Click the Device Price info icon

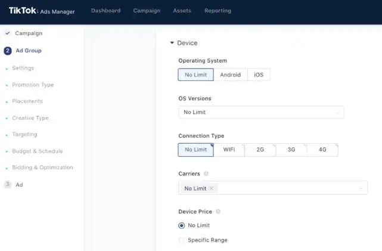218,212
